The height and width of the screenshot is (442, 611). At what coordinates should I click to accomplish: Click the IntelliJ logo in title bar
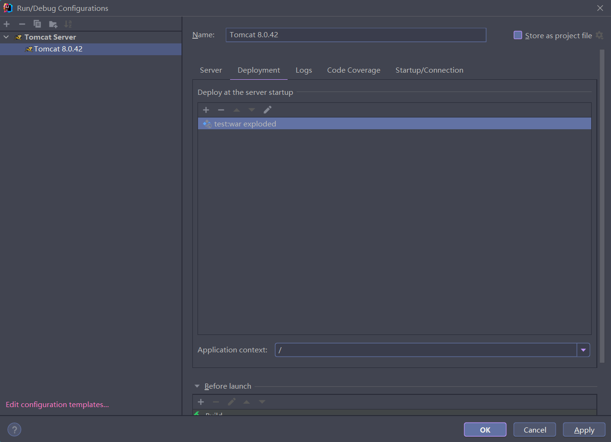pyautogui.click(x=8, y=8)
